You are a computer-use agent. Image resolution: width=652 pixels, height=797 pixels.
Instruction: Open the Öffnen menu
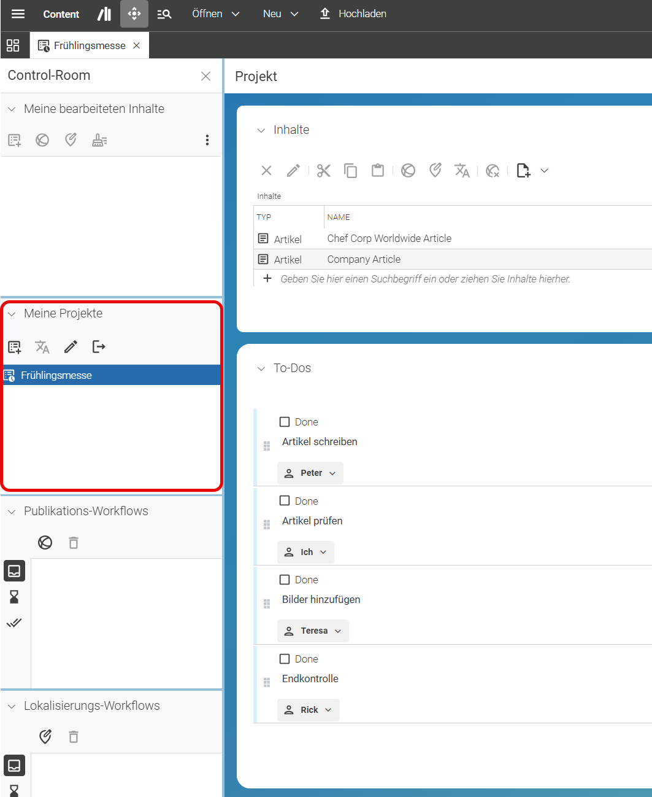[x=215, y=14]
